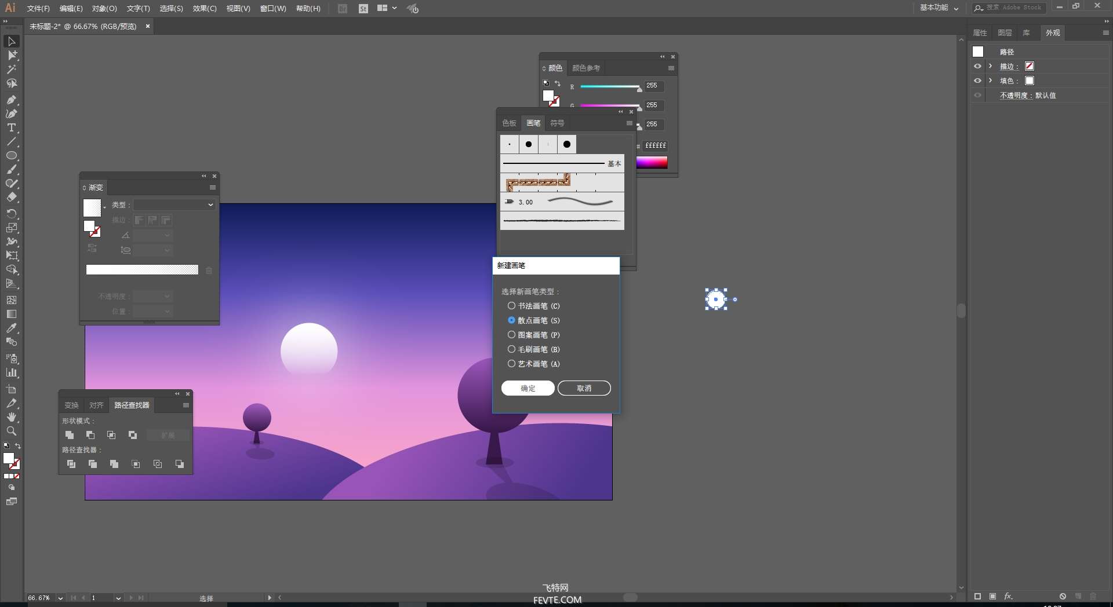This screenshot has width=1113, height=607.
Task: Select the Scale tool
Action: coord(12,228)
